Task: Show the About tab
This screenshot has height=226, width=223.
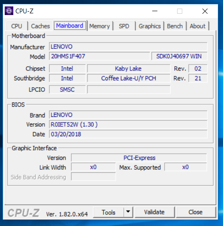Action: click(x=198, y=26)
